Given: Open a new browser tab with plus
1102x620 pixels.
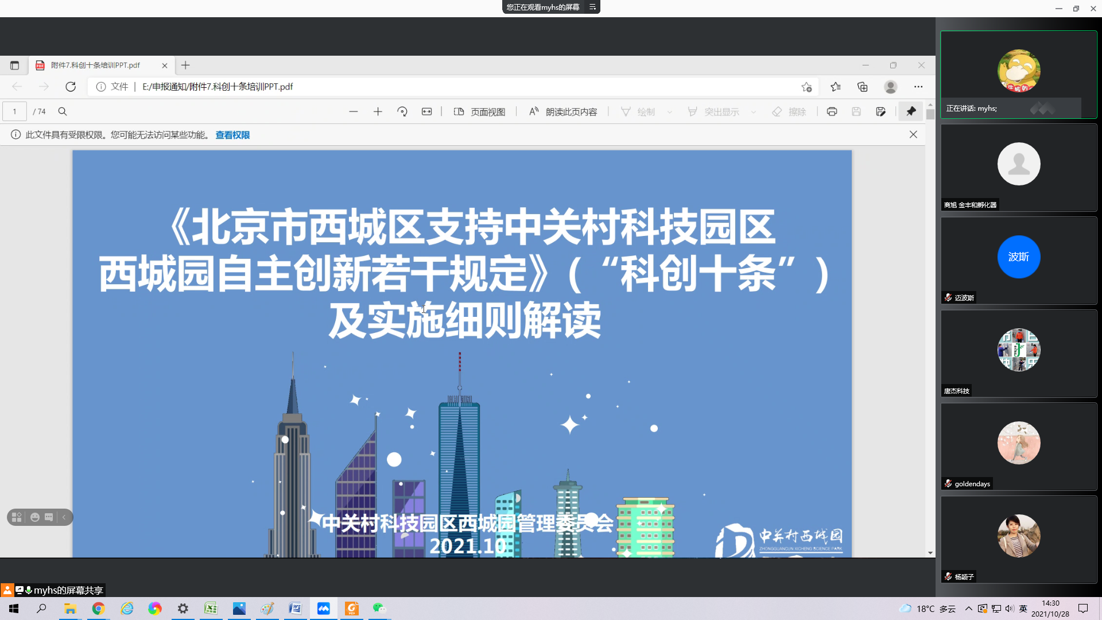Looking at the screenshot, I should [185, 65].
